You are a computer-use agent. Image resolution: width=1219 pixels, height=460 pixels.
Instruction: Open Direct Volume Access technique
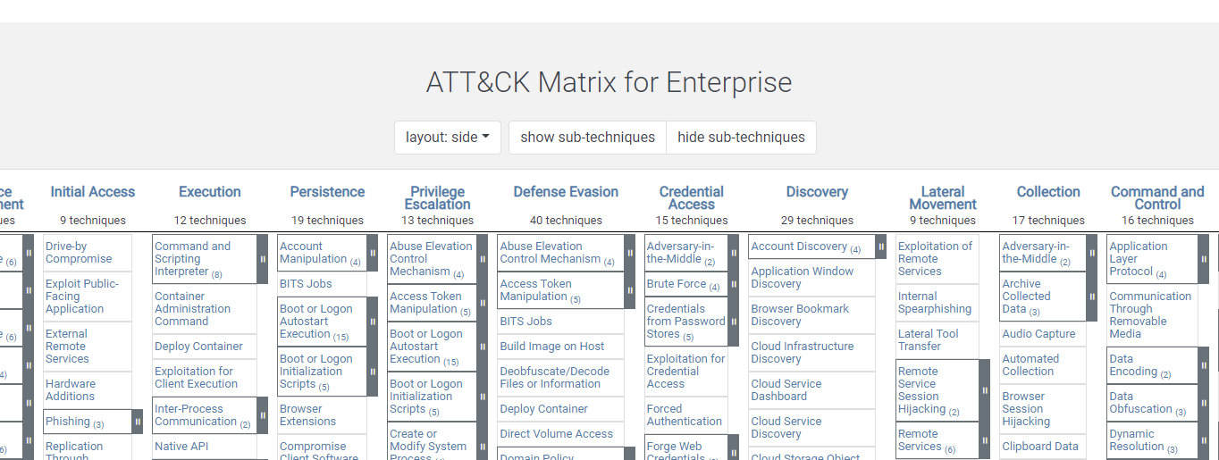point(557,434)
